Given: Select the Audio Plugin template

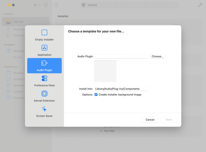Looking at the screenshot, I should pos(44,66).
